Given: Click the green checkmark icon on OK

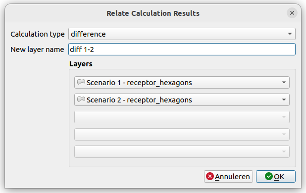Looking at the screenshot, I should (x=269, y=177).
